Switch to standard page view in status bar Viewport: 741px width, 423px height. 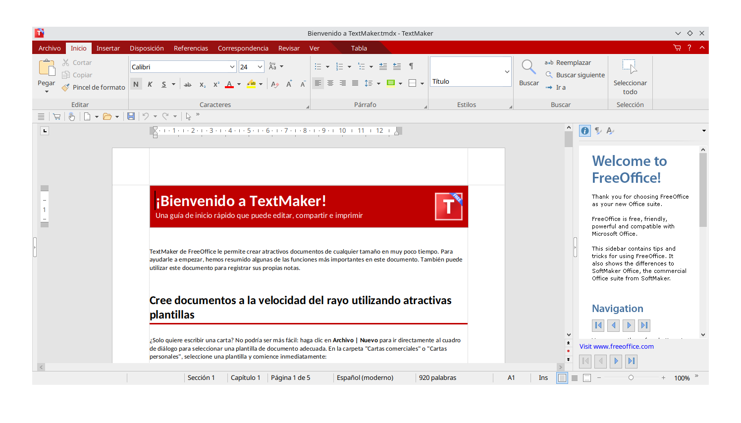tap(562, 378)
